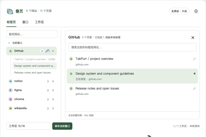Click green active dot on Design system row
The image size is (206, 137).
coord(194,74)
